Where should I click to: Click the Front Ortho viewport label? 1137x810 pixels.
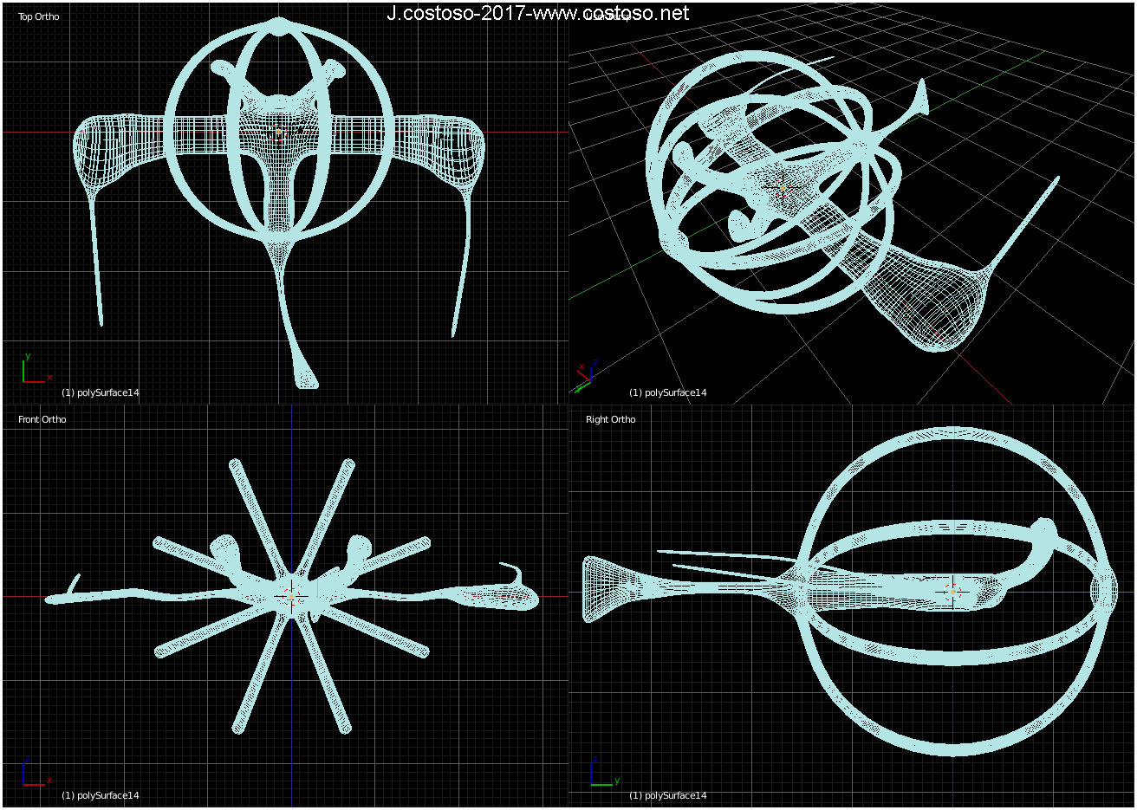click(42, 419)
